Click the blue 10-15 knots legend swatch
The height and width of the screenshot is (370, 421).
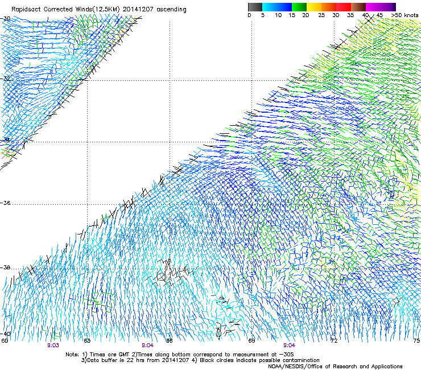point(284,7)
